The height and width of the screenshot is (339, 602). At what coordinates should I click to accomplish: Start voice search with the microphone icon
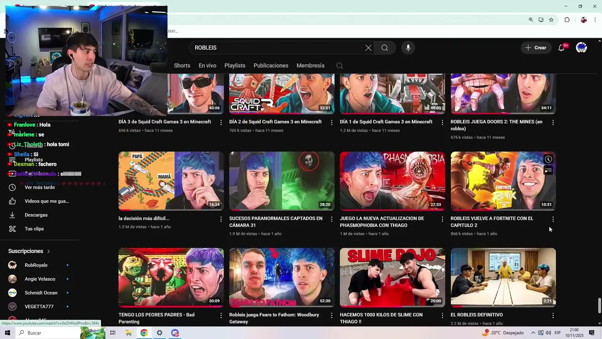pos(408,48)
